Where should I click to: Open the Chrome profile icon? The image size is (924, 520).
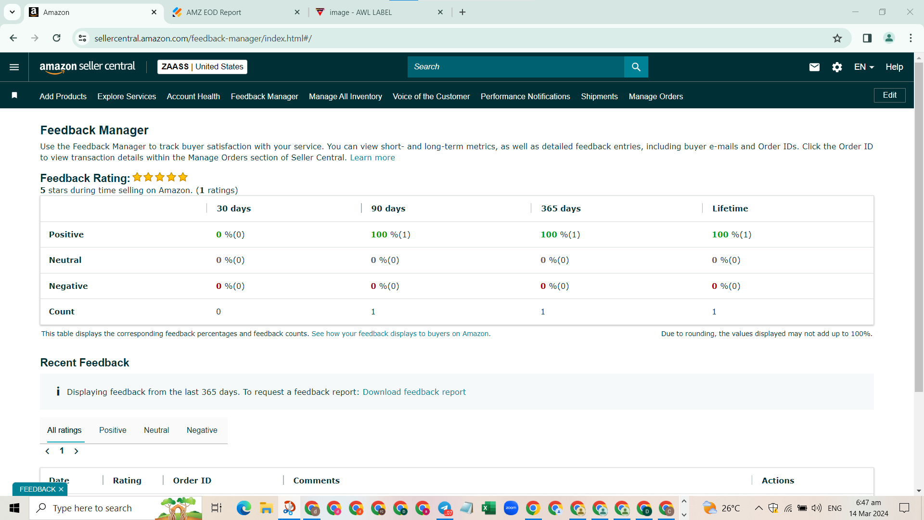889,38
